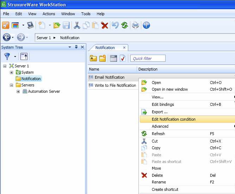Click the Undo arrow toolbar icon
The height and width of the screenshot is (194, 235).
[x=115, y=25]
